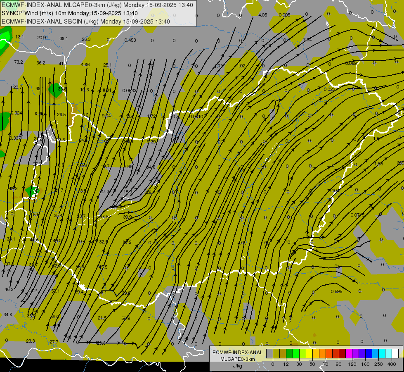The height and width of the screenshot is (372, 404).
Task: Click the J/kg unit label in legend
Action: 238,365
